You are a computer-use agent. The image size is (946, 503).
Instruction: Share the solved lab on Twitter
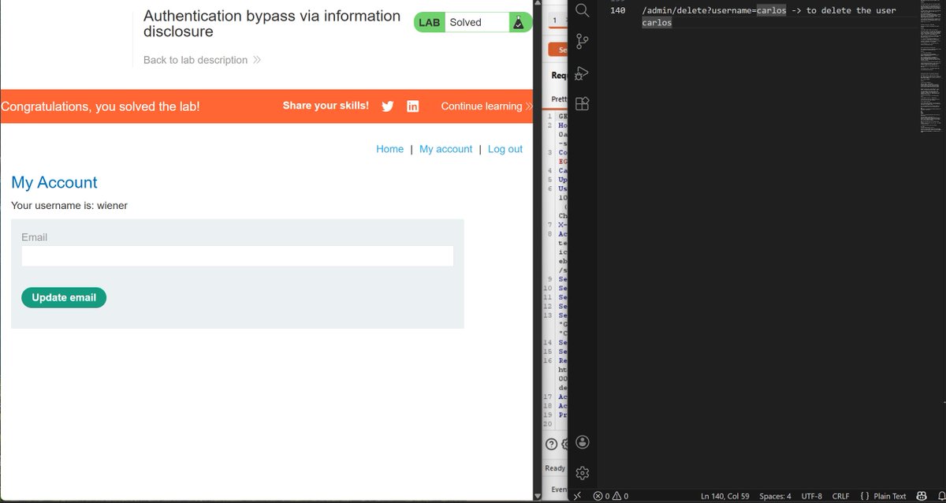(387, 106)
